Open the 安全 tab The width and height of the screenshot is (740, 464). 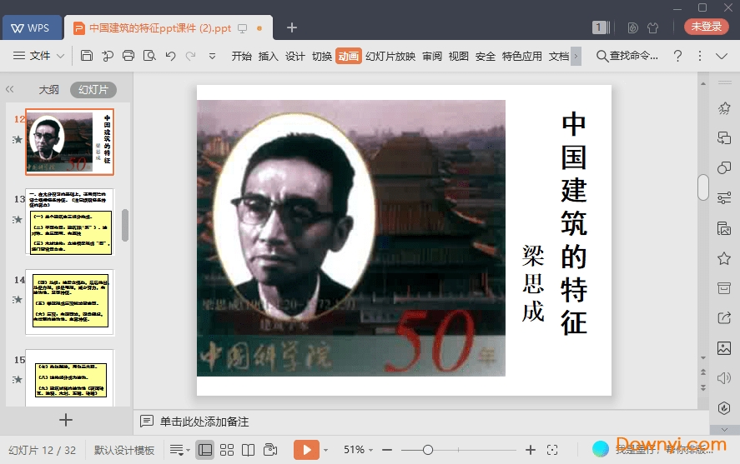point(486,56)
